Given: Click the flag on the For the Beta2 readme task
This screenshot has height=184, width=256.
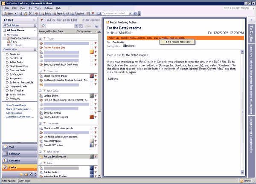Looking at the screenshot, I should point(96,156).
